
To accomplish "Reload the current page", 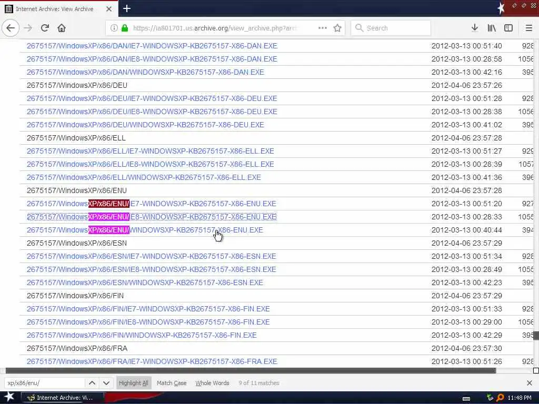I will [45, 28].
